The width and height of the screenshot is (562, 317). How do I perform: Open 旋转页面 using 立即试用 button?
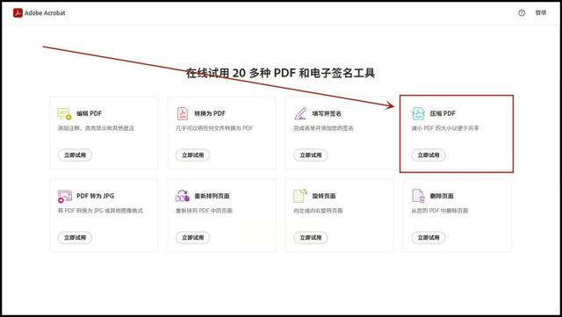[310, 237]
